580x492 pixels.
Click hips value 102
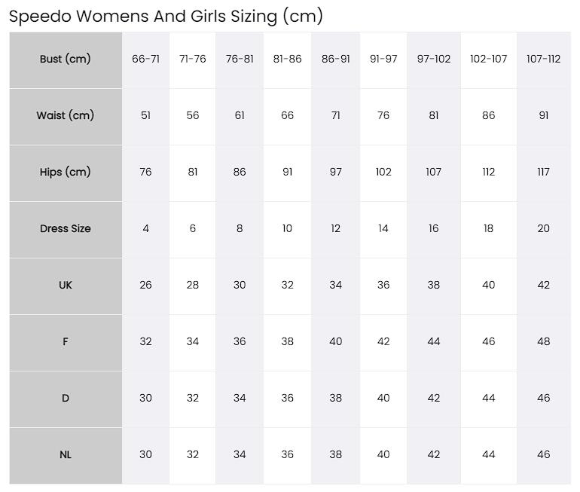tap(383, 173)
